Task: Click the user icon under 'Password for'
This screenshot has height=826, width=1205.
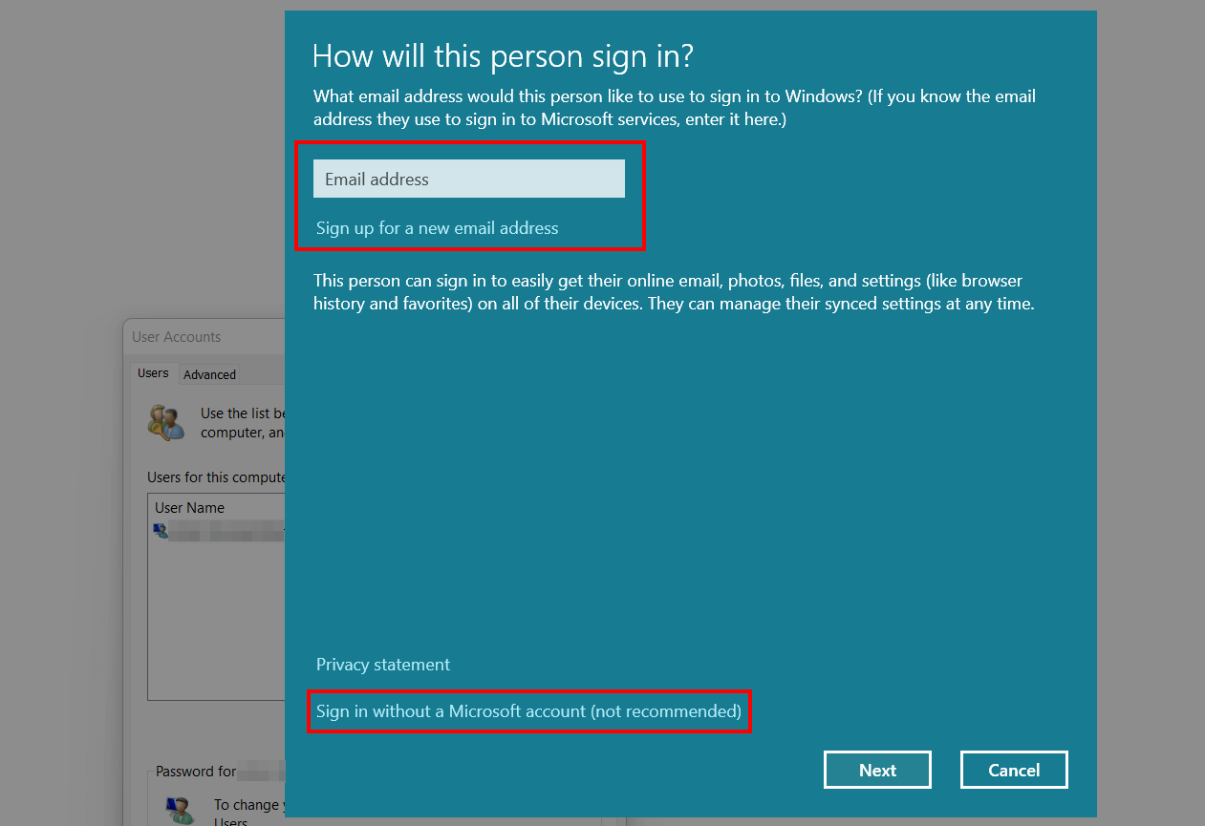Action: tap(177, 810)
